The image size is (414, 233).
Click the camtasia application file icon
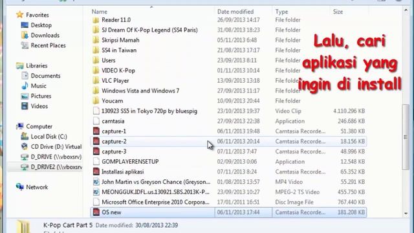click(96, 121)
